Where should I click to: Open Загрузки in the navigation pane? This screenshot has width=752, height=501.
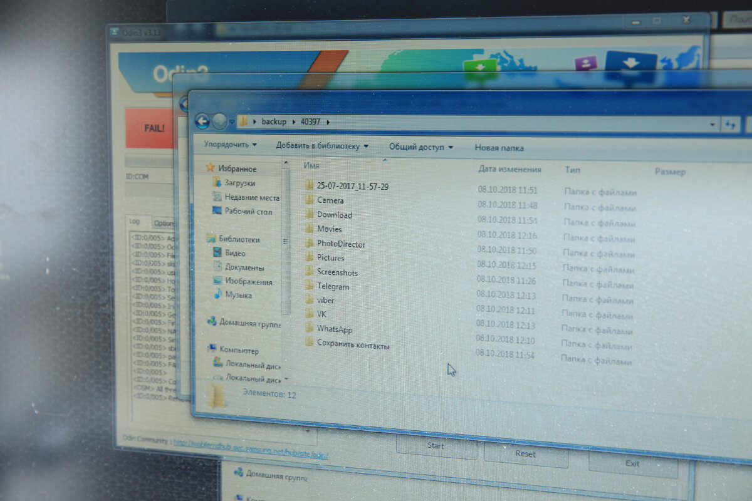[x=234, y=183]
